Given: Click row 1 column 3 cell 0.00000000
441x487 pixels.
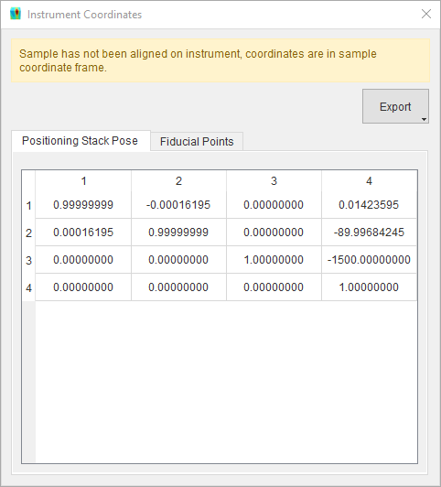Looking at the screenshot, I should pyautogui.click(x=274, y=205).
